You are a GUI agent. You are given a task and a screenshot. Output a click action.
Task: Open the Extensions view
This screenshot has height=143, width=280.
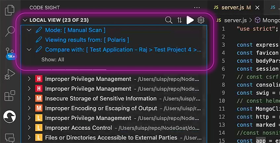10,96
